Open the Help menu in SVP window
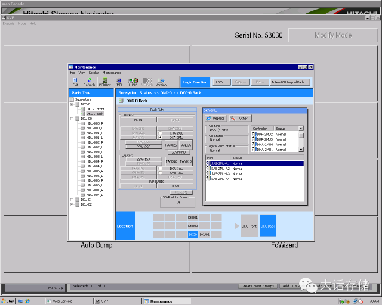382x305 pixels. (x=33, y=24)
